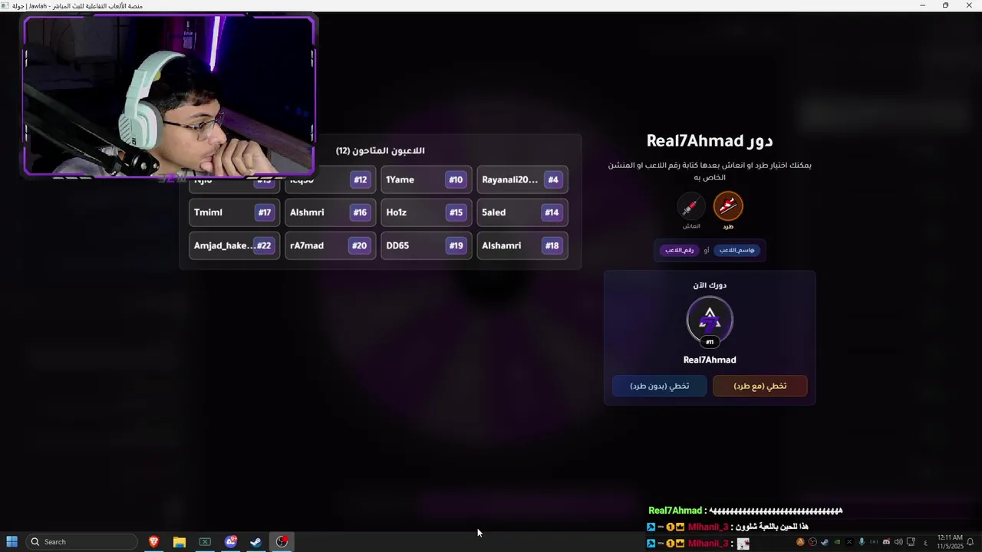Click the taskbar Search box
Viewport: 982px width, 552px height.
click(81, 542)
